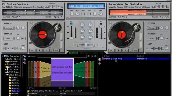
Task: Select Dance (Radio Mix) in the playlist
Action: click(x=136, y=59)
